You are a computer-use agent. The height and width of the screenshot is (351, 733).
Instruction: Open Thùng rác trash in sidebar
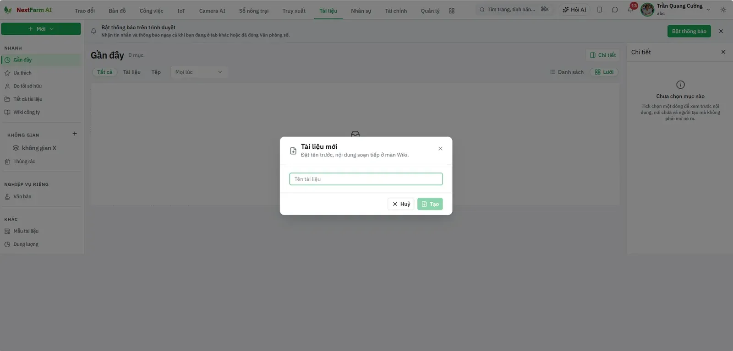point(41,162)
